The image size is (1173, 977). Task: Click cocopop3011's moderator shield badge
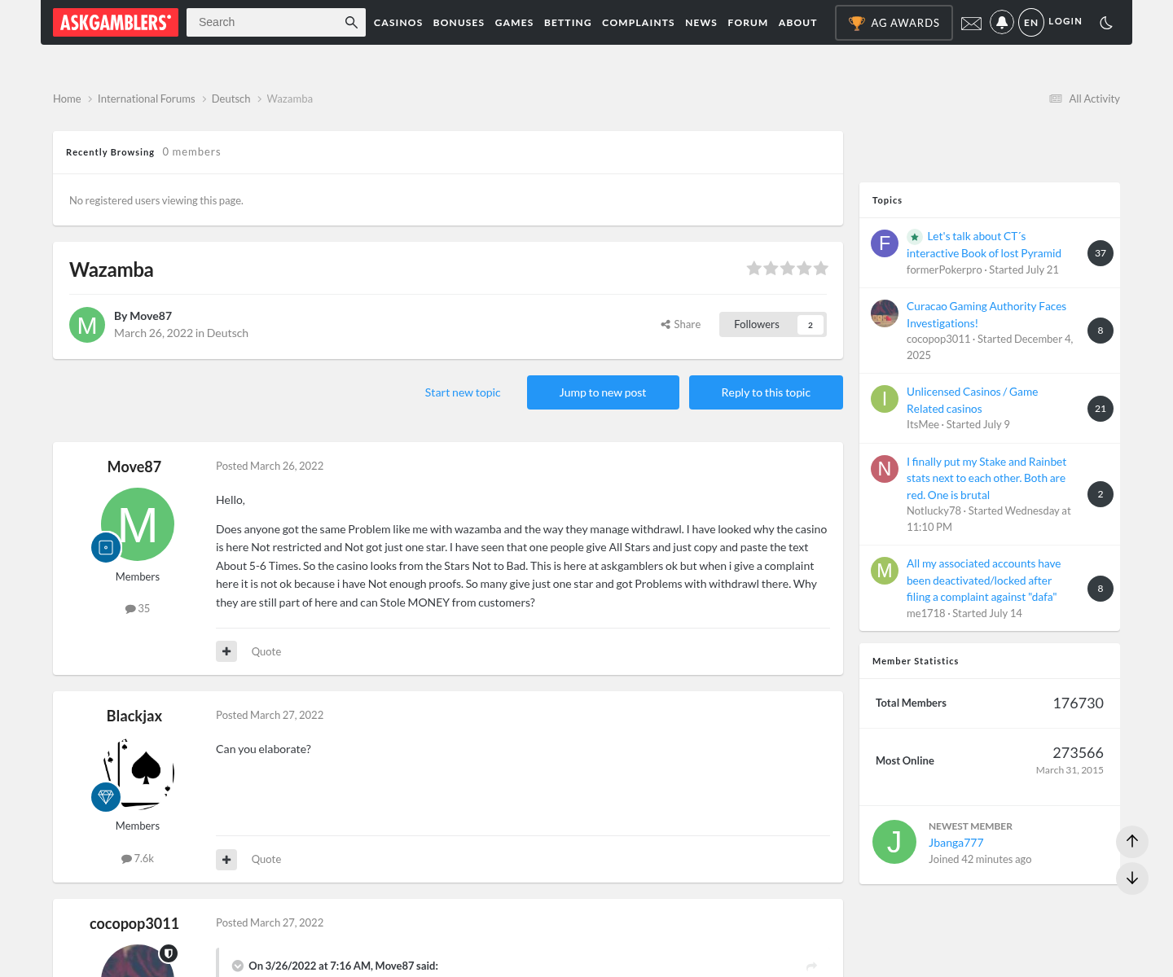pos(169,953)
